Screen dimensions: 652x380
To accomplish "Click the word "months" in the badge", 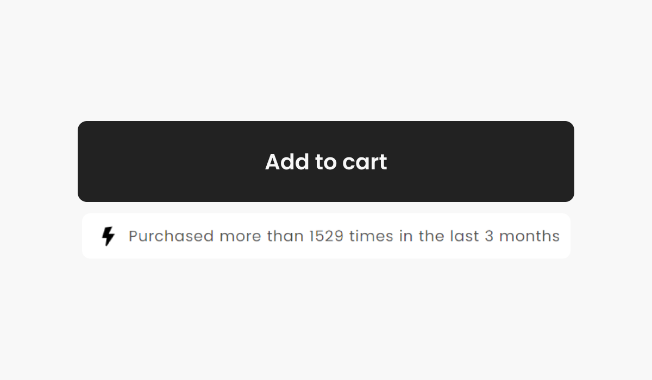I will [x=529, y=236].
